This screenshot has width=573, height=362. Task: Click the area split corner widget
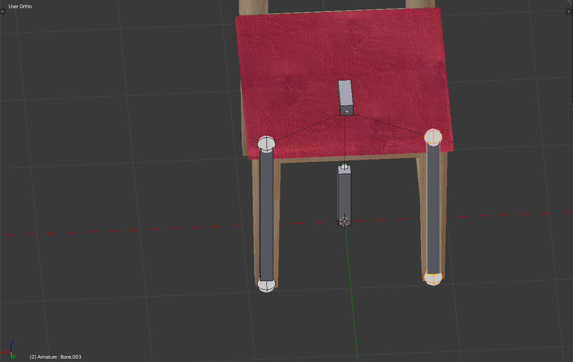[570, 2]
